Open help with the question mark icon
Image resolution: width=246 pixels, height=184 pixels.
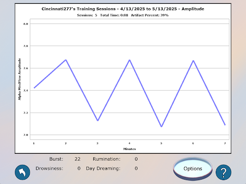click(223, 172)
